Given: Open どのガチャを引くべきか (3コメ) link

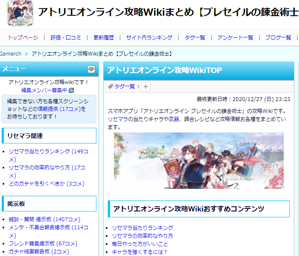Looking at the screenshot, I should (47, 183).
